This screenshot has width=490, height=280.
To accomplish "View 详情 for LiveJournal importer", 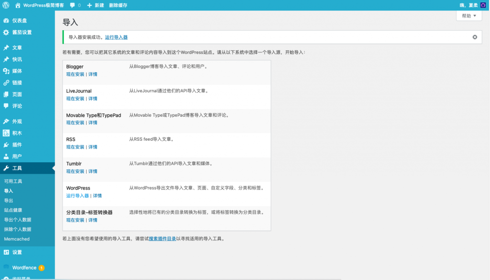I will pyautogui.click(x=93, y=99).
